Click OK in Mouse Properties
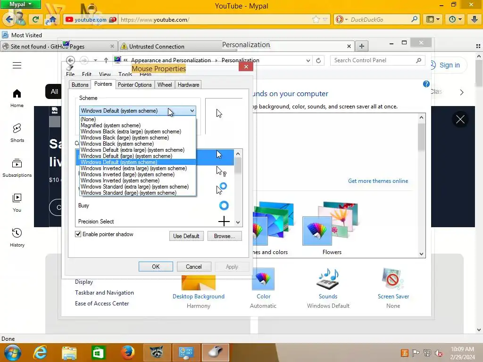Image resolution: width=483 pixels, height=362 pixels. coord(156,267)
